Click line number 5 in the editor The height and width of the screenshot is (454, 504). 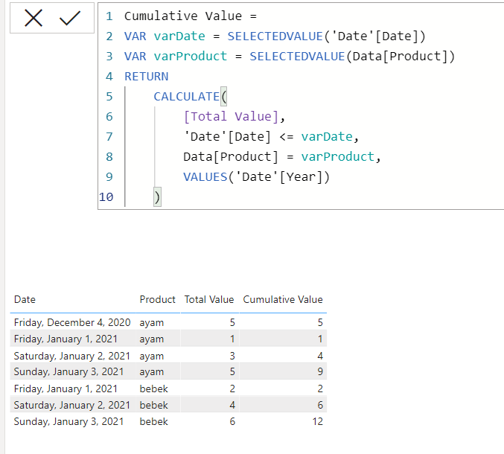coord(109,97)
